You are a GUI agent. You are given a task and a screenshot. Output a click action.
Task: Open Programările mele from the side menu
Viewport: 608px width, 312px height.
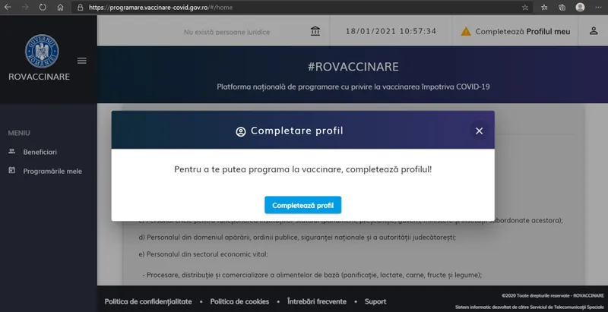click(52, 171)
